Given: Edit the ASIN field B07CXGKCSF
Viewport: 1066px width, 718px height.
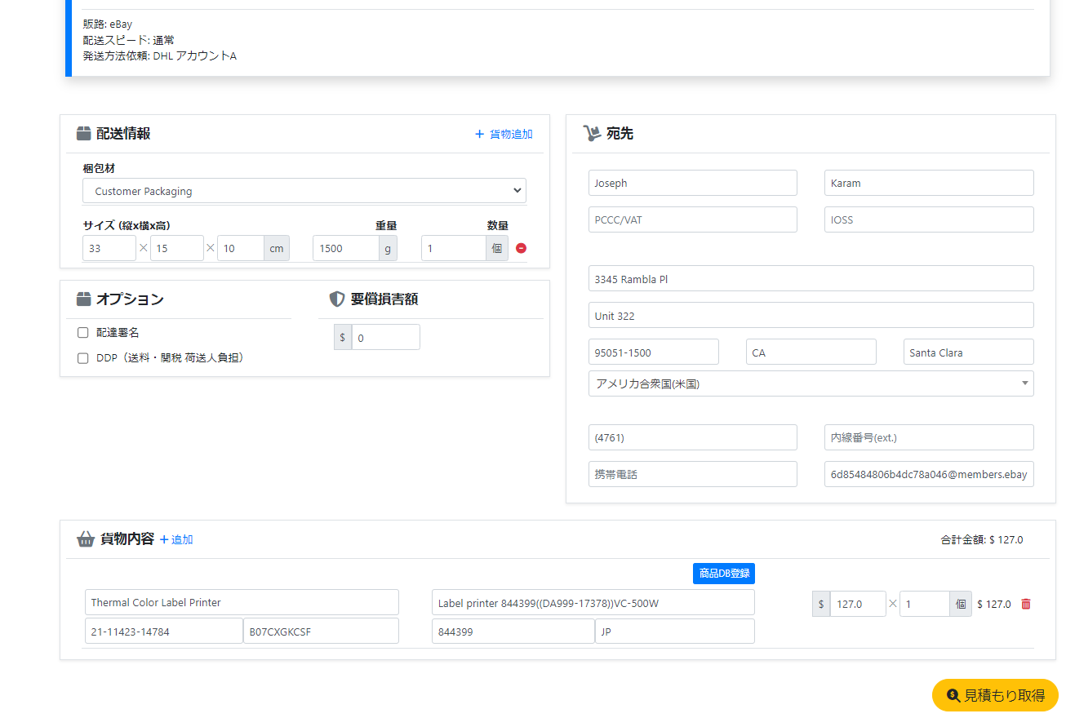Looking at the screenshot, I should (321, 631).
